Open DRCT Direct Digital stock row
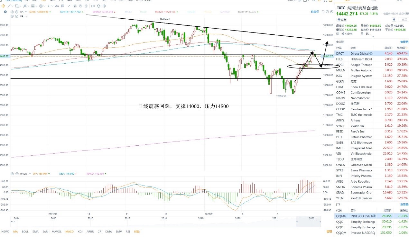The image size is (409, 237). pos(372,53)
